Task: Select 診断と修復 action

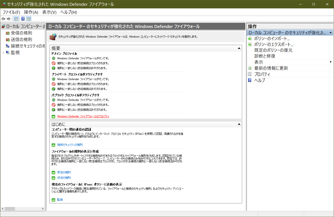Action: (265, 56)
